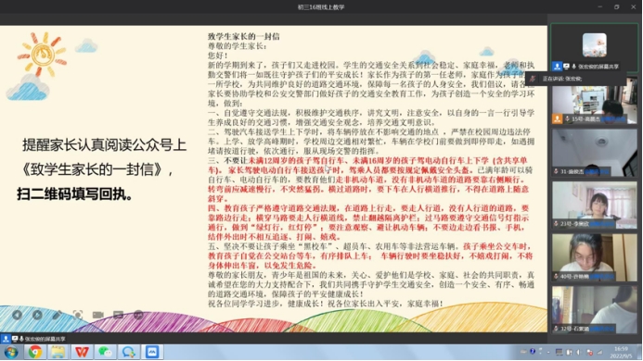Open the taskbar clock showing 16:59
643x361 pixels.
(621, 352)
